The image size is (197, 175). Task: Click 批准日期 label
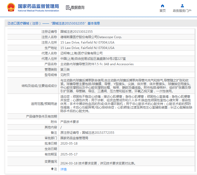click(x=51, y=144)
